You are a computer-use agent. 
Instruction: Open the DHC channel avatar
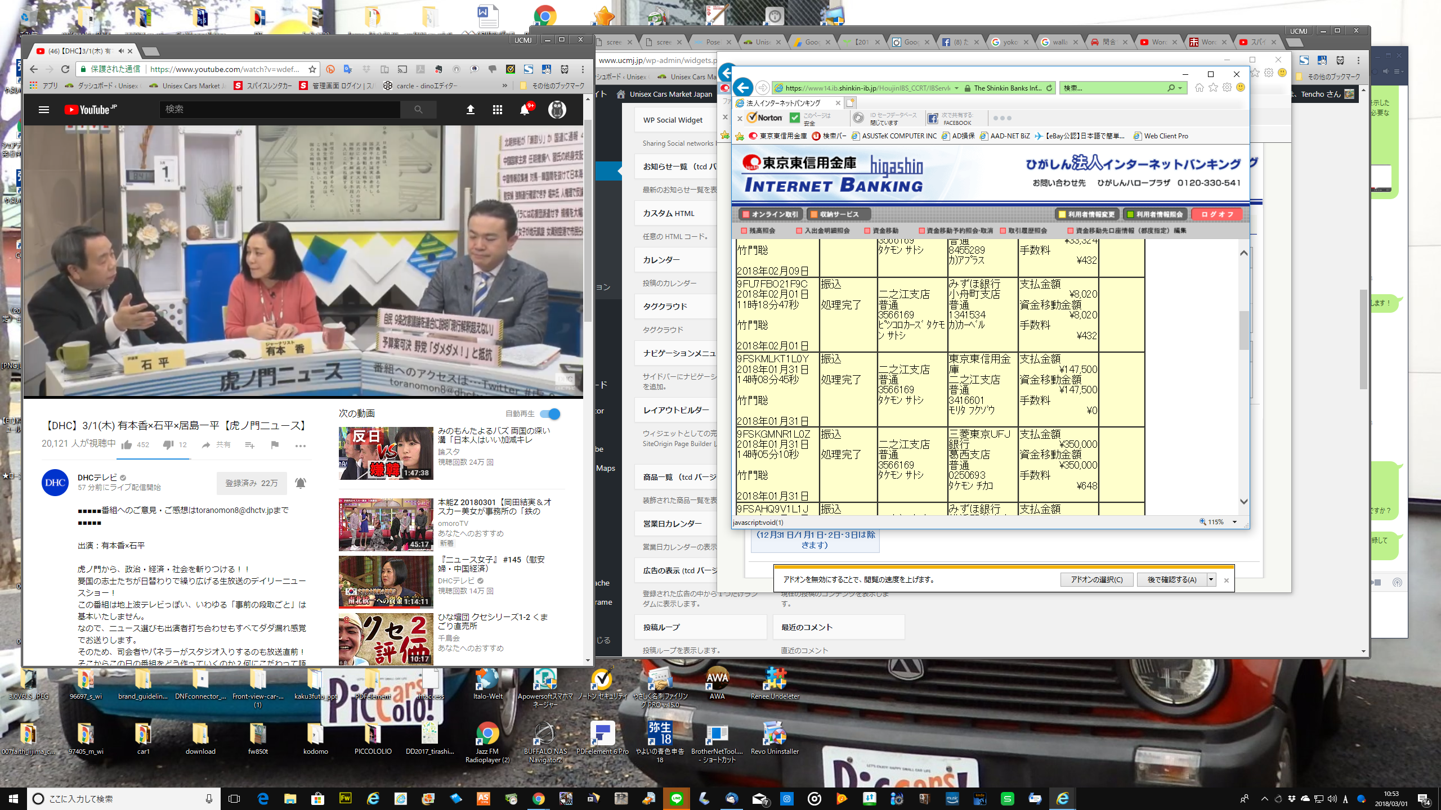click(55, 483)
